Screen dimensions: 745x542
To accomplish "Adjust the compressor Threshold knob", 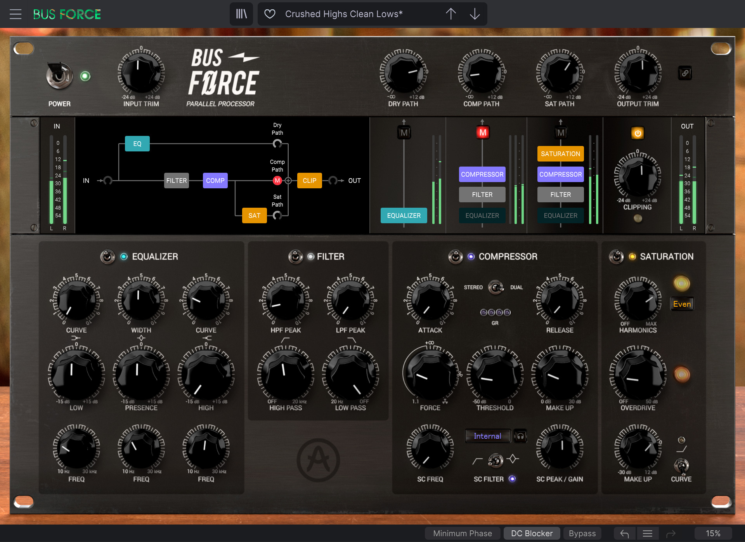I will (x=495, y=375).
